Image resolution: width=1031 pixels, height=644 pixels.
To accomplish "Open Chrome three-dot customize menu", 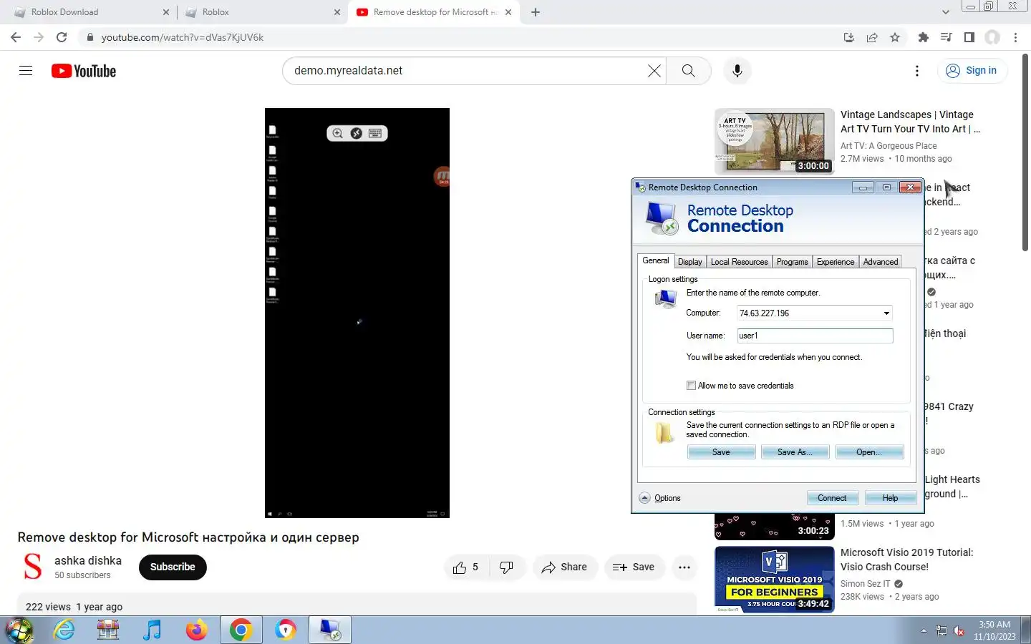I will point(1015,37).
